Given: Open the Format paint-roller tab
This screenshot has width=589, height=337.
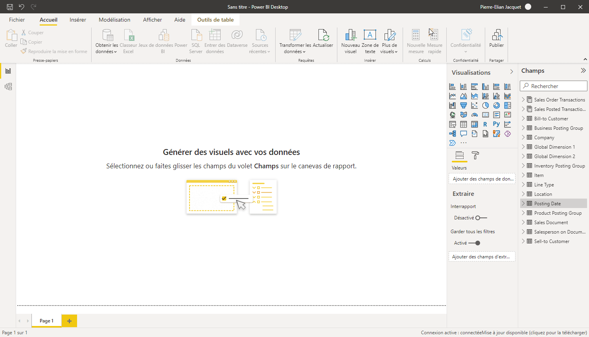Looking at the screenshot, I should tap(475, 156).
